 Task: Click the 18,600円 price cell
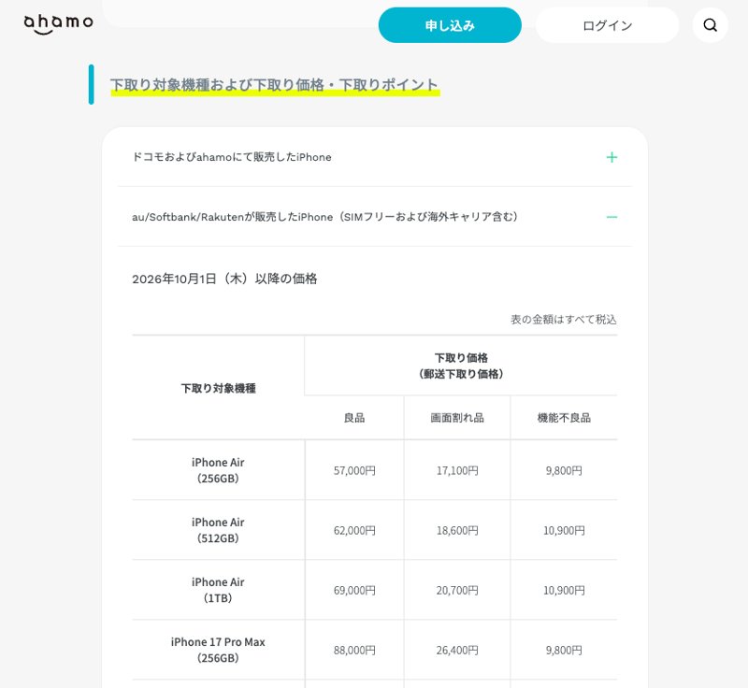pyautogui.click(x=457, y=530)
